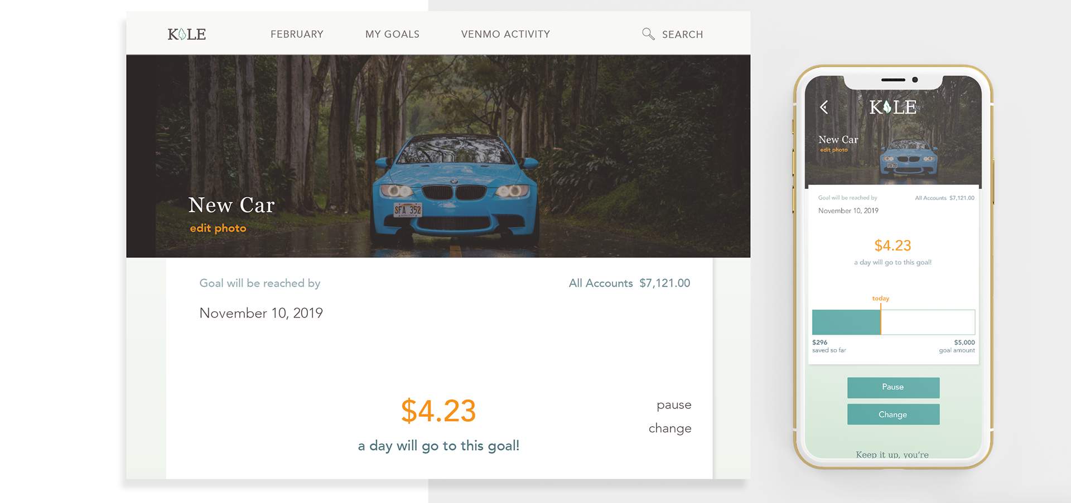Click the KALE logo in the desktop header

(187, 34)
